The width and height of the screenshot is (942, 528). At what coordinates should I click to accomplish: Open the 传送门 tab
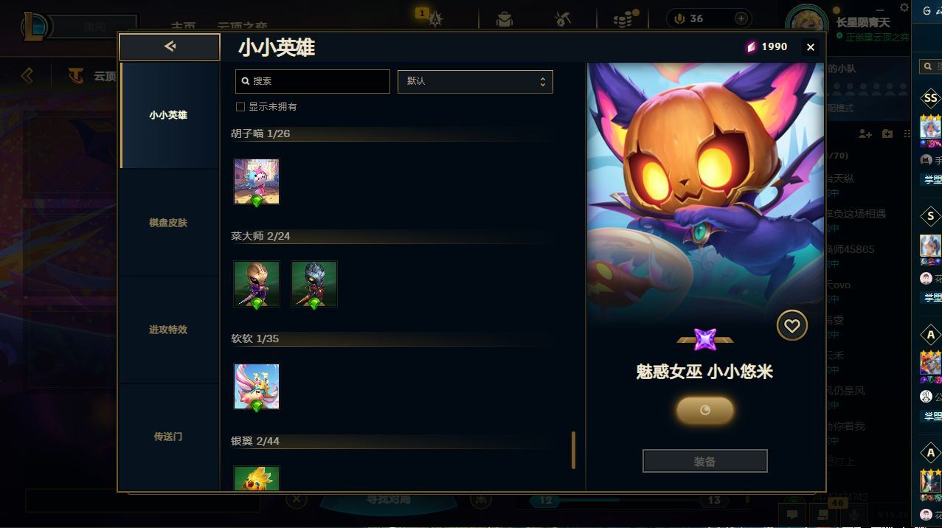168,437
